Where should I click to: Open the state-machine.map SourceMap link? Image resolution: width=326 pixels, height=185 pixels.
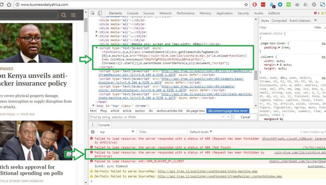pos(208,171)
